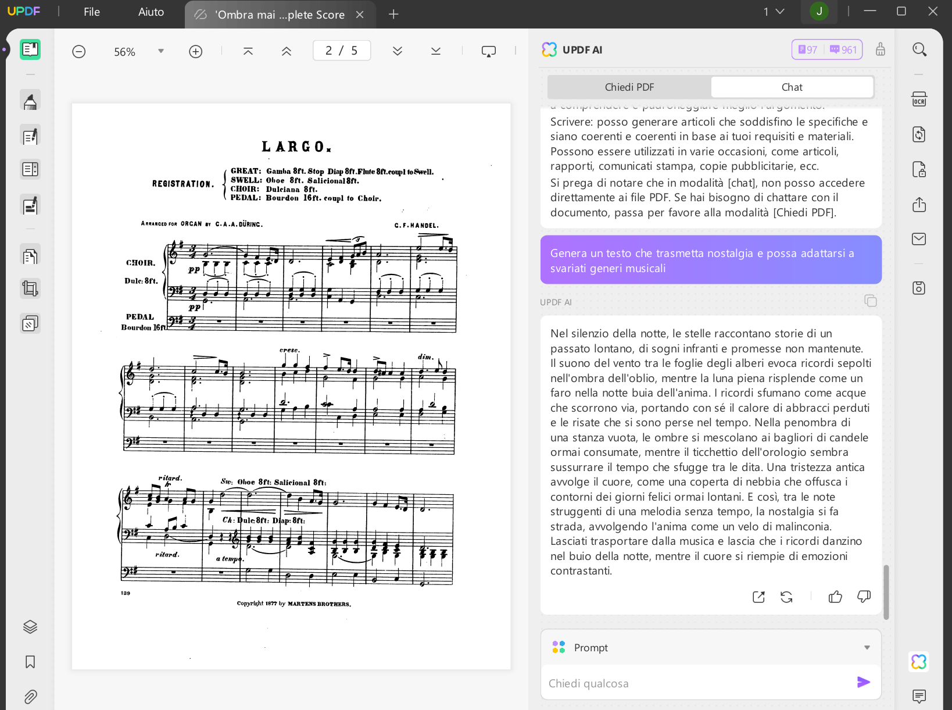Open the File menu

(92, 12)
